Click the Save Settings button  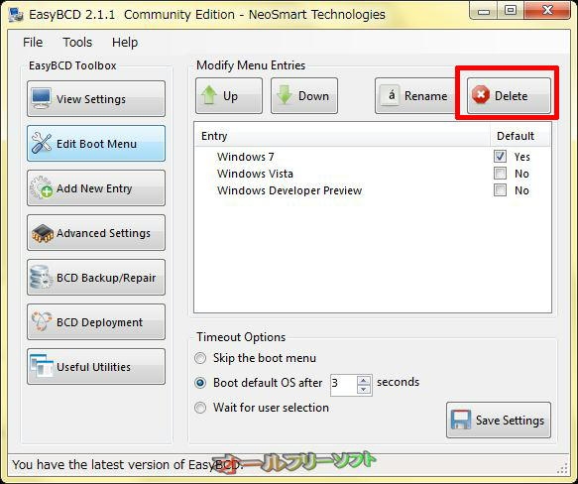click(x=499, y=421)
